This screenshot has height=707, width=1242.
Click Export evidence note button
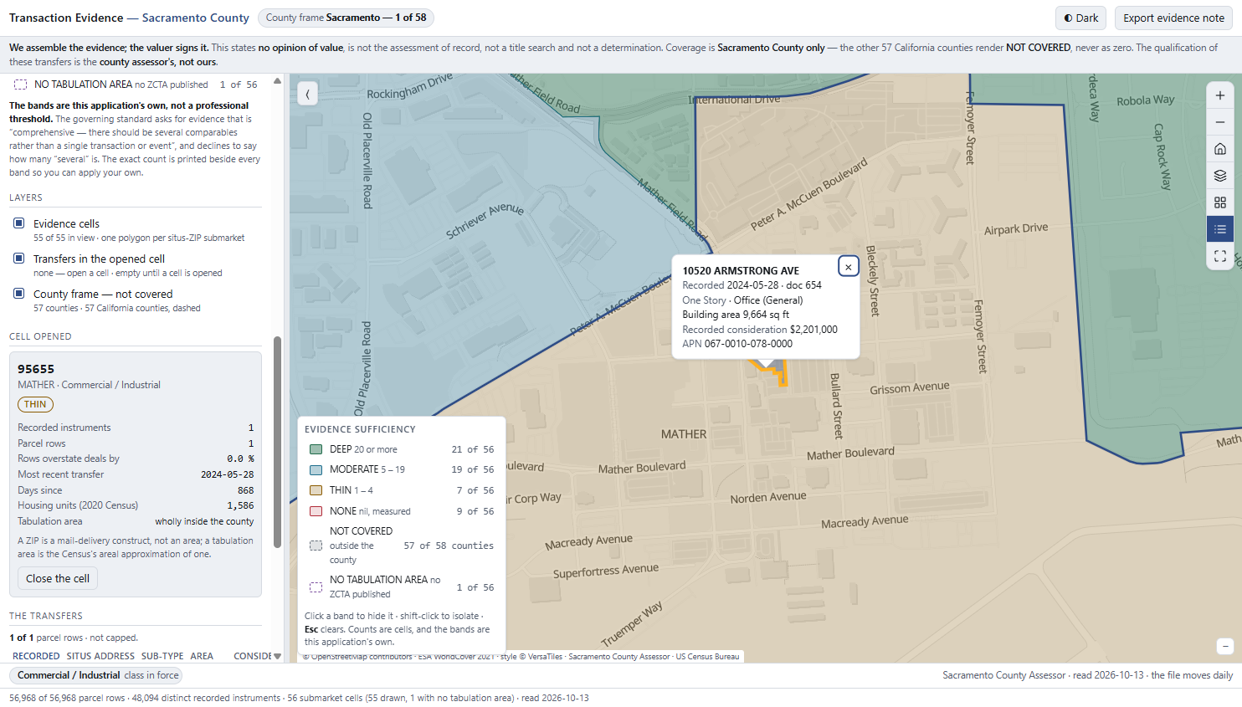pyautogui.click(x=1173, y=18)
